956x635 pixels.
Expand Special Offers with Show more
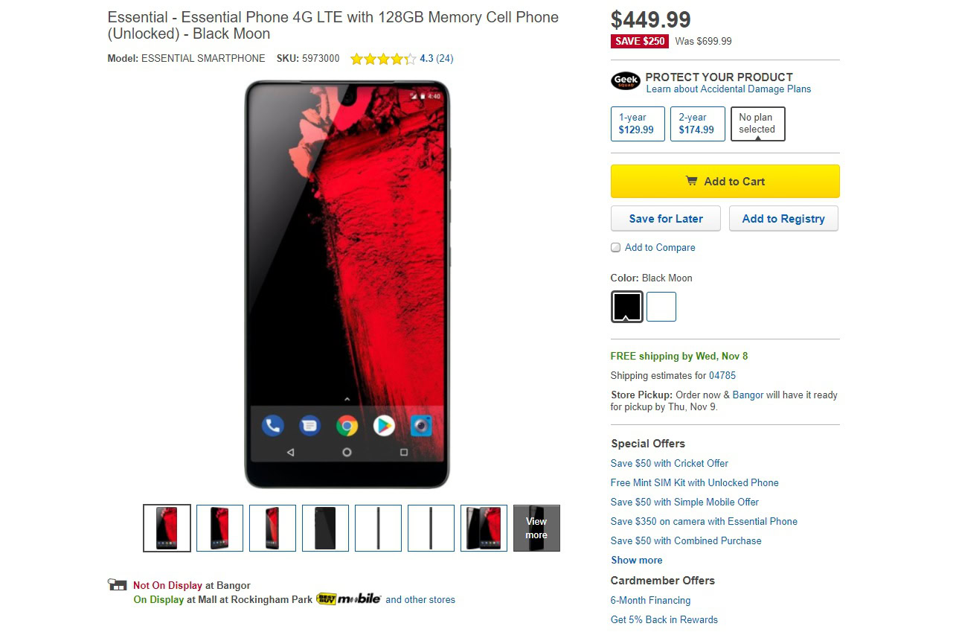(x=636, y=561)
